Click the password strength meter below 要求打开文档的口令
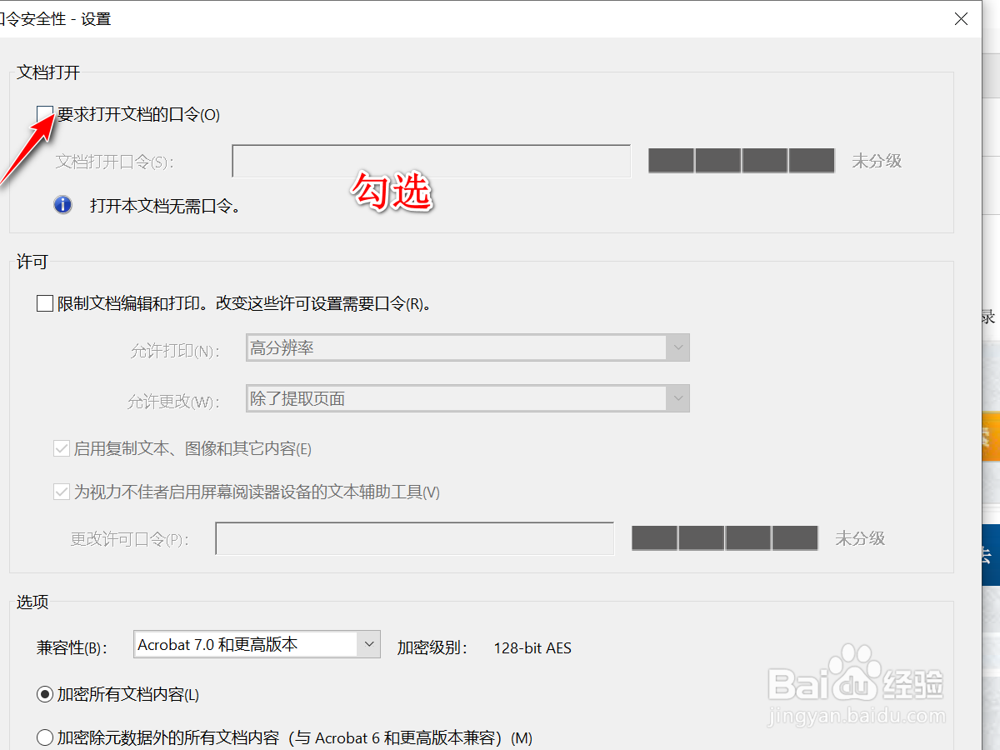This screenshot has height=750, width=1000. [x=741, y=160]
